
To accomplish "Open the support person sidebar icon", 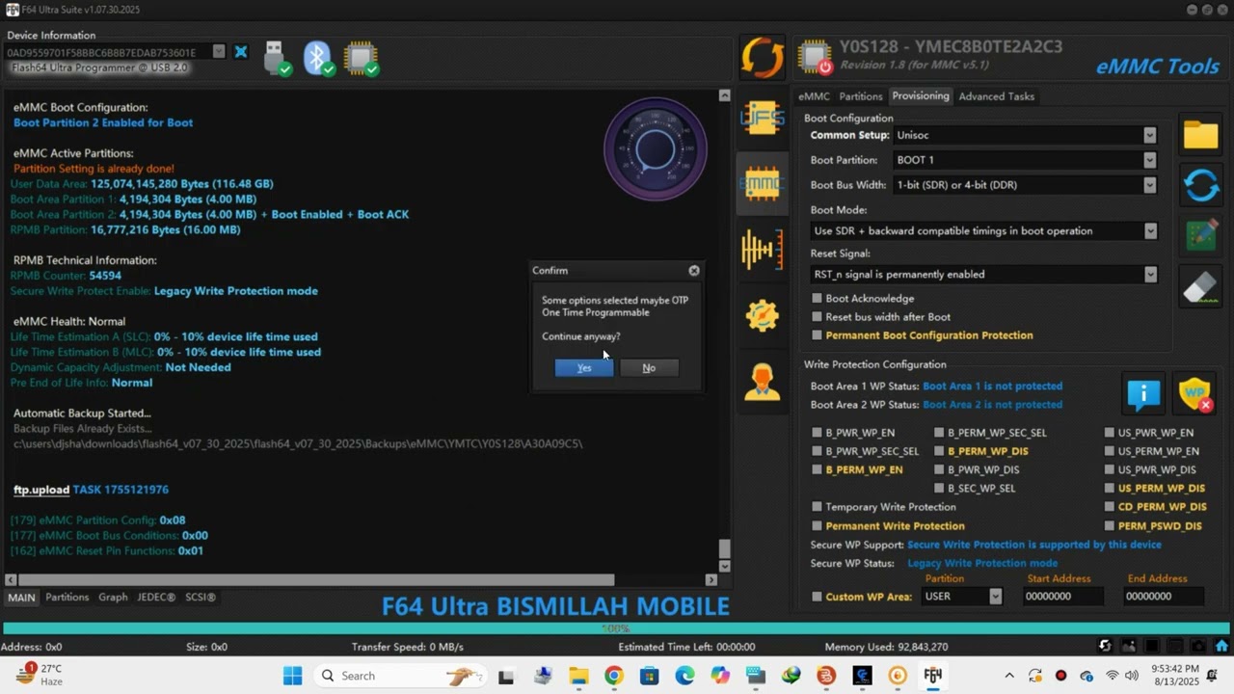I will [x=762, y=382].
